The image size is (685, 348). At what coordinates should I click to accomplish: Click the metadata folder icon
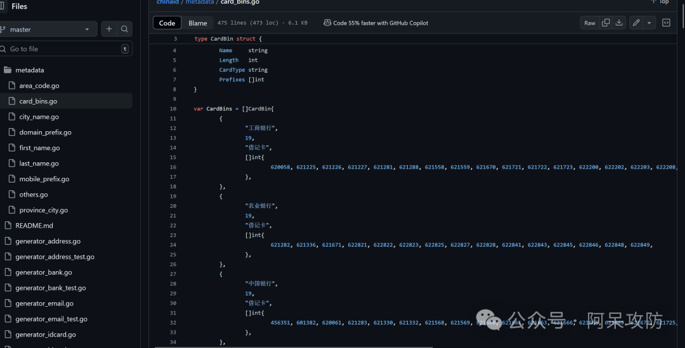pyautogui.click(x=8, y=70)
